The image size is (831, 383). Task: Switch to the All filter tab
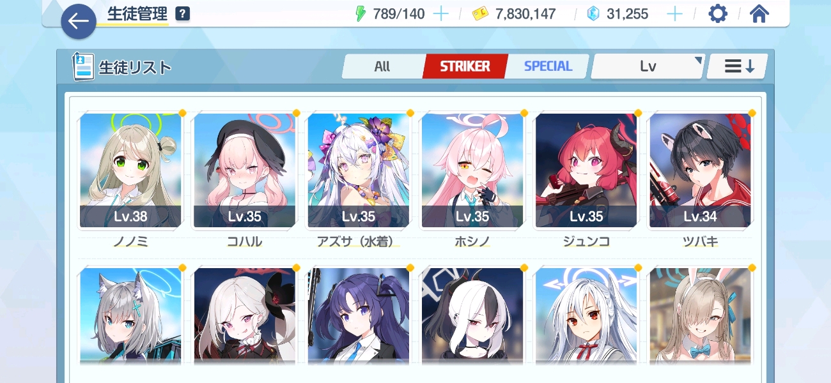[382, 66]
